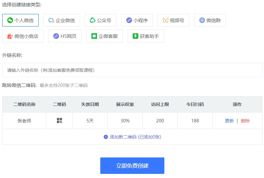Open the QR code icon in 张老师 row
This screenshot has height=178, width=264.
point(59,120)
